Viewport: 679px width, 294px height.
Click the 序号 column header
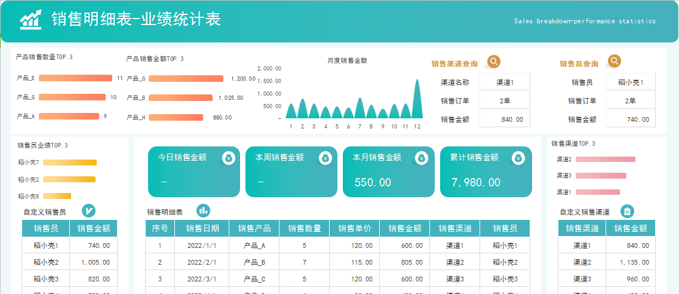pos(160,228)
